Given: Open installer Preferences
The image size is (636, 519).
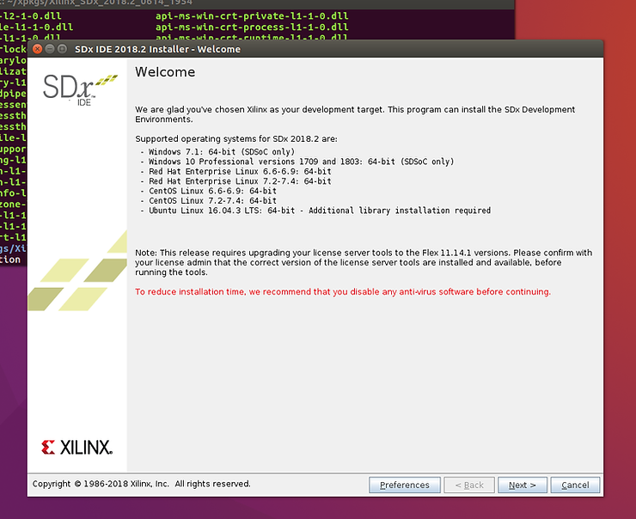Looking at the screenshot, I should [x=405, y=485].
